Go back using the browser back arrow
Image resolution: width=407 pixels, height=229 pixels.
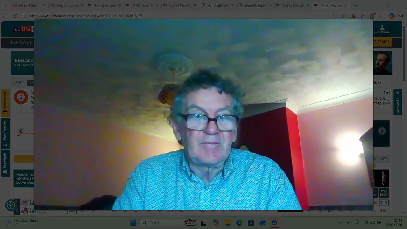click(5, 16)
